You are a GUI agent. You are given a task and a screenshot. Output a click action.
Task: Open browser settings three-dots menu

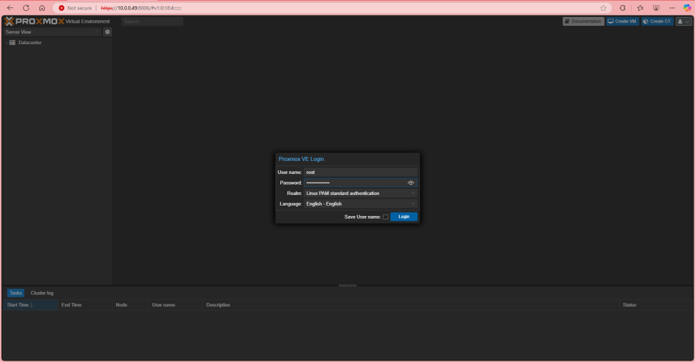tap(672, 8)
